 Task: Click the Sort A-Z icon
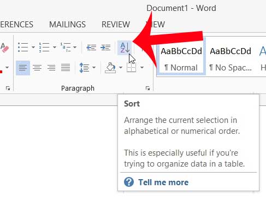coord(125,48)
